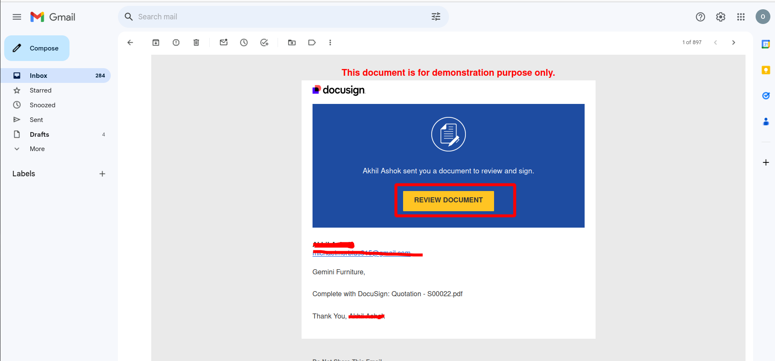The image size is (775, 361).
Task: Open Google Keep side panel icon
Action: coord(766,70)
